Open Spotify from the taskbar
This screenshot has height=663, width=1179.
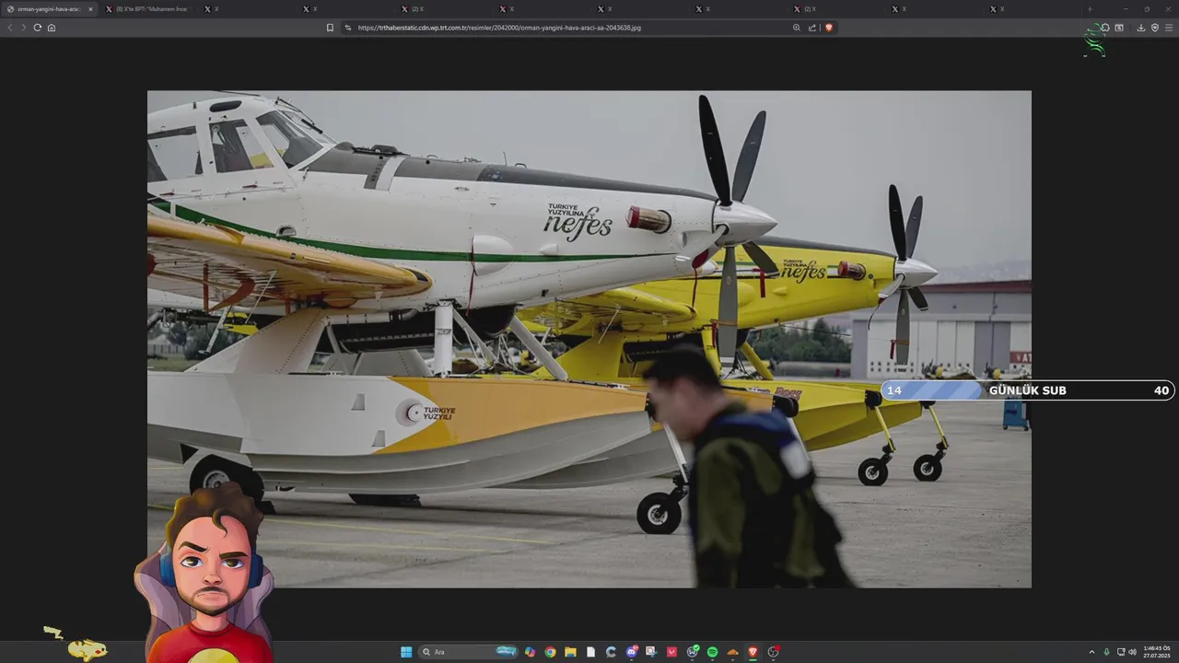712,652
